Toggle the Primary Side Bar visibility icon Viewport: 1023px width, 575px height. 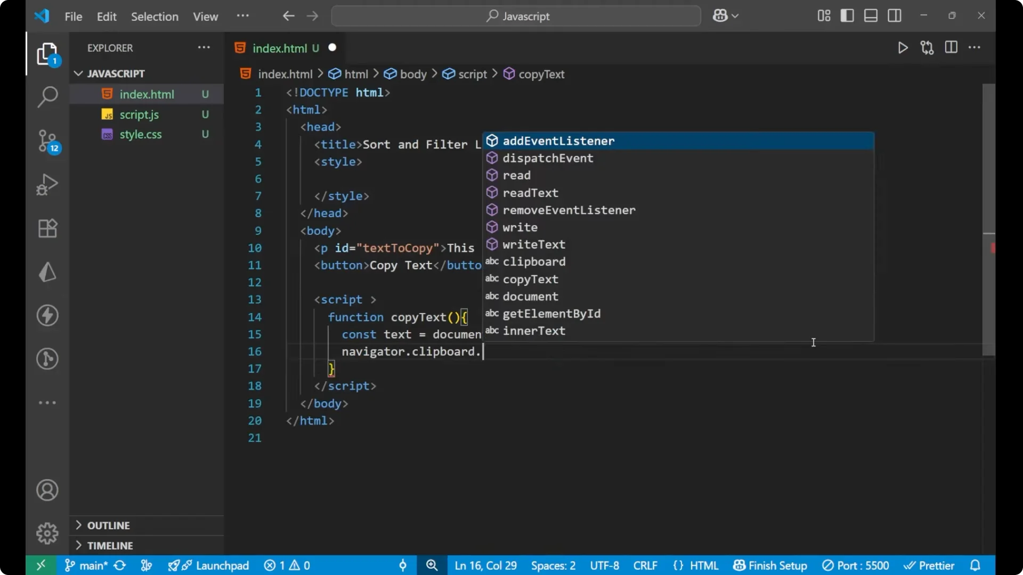847,15
